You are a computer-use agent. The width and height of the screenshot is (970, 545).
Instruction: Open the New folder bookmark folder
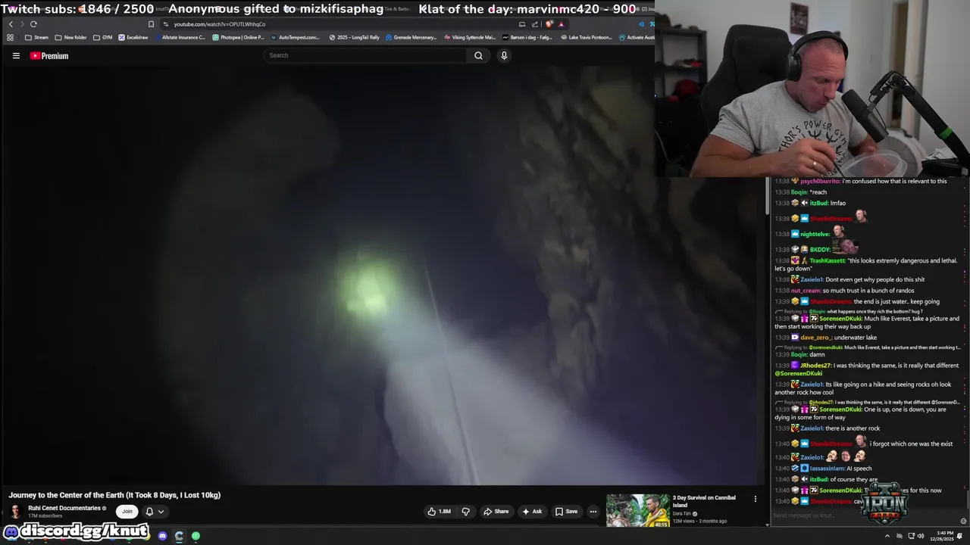click(70, 37)
